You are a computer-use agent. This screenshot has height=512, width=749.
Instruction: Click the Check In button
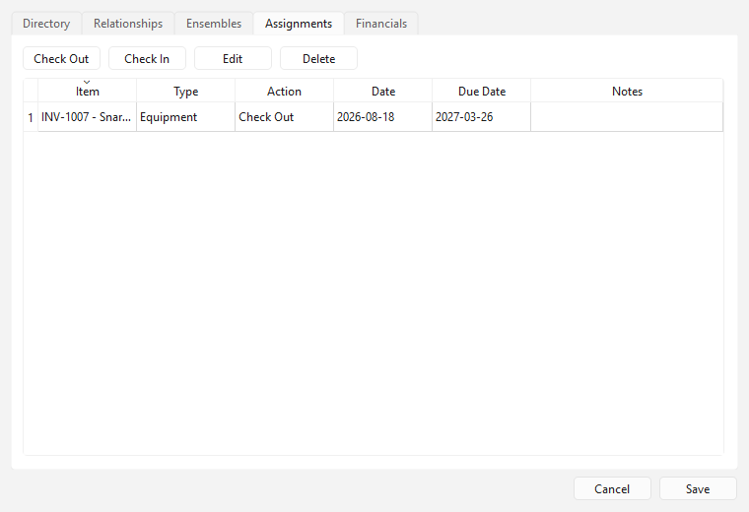click(147, 59)
